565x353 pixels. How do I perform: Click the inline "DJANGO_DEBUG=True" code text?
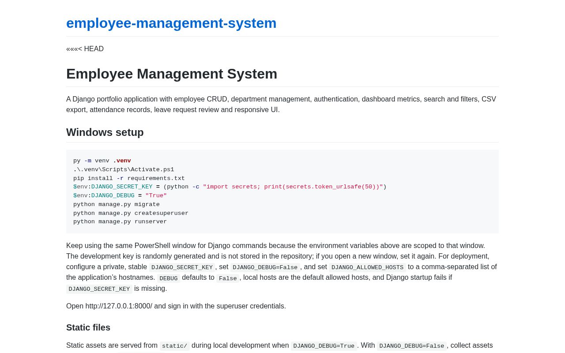[x=324, y=346]
